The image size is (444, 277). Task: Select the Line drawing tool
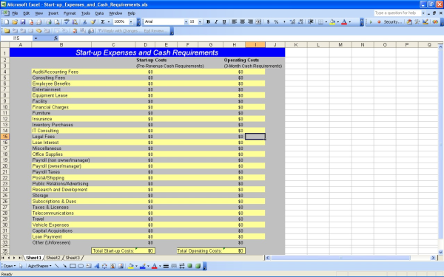point(57,266)
